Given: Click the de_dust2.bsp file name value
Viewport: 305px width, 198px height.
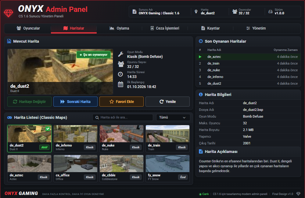Looking at the screenshot, I should click(253, 110).
